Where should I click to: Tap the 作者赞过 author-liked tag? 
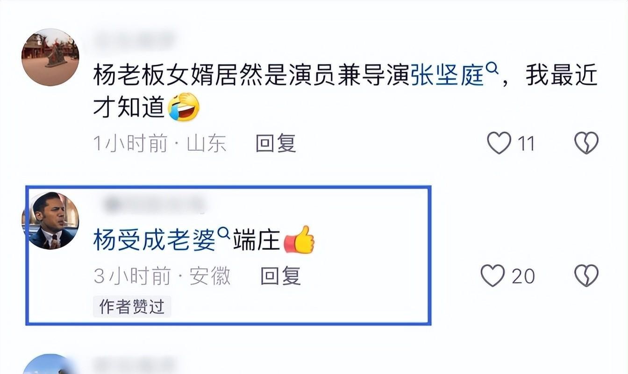pyautogui.click(x=132, y=307)
